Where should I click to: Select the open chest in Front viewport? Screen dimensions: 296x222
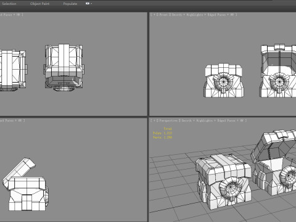(x=277, y=71)
